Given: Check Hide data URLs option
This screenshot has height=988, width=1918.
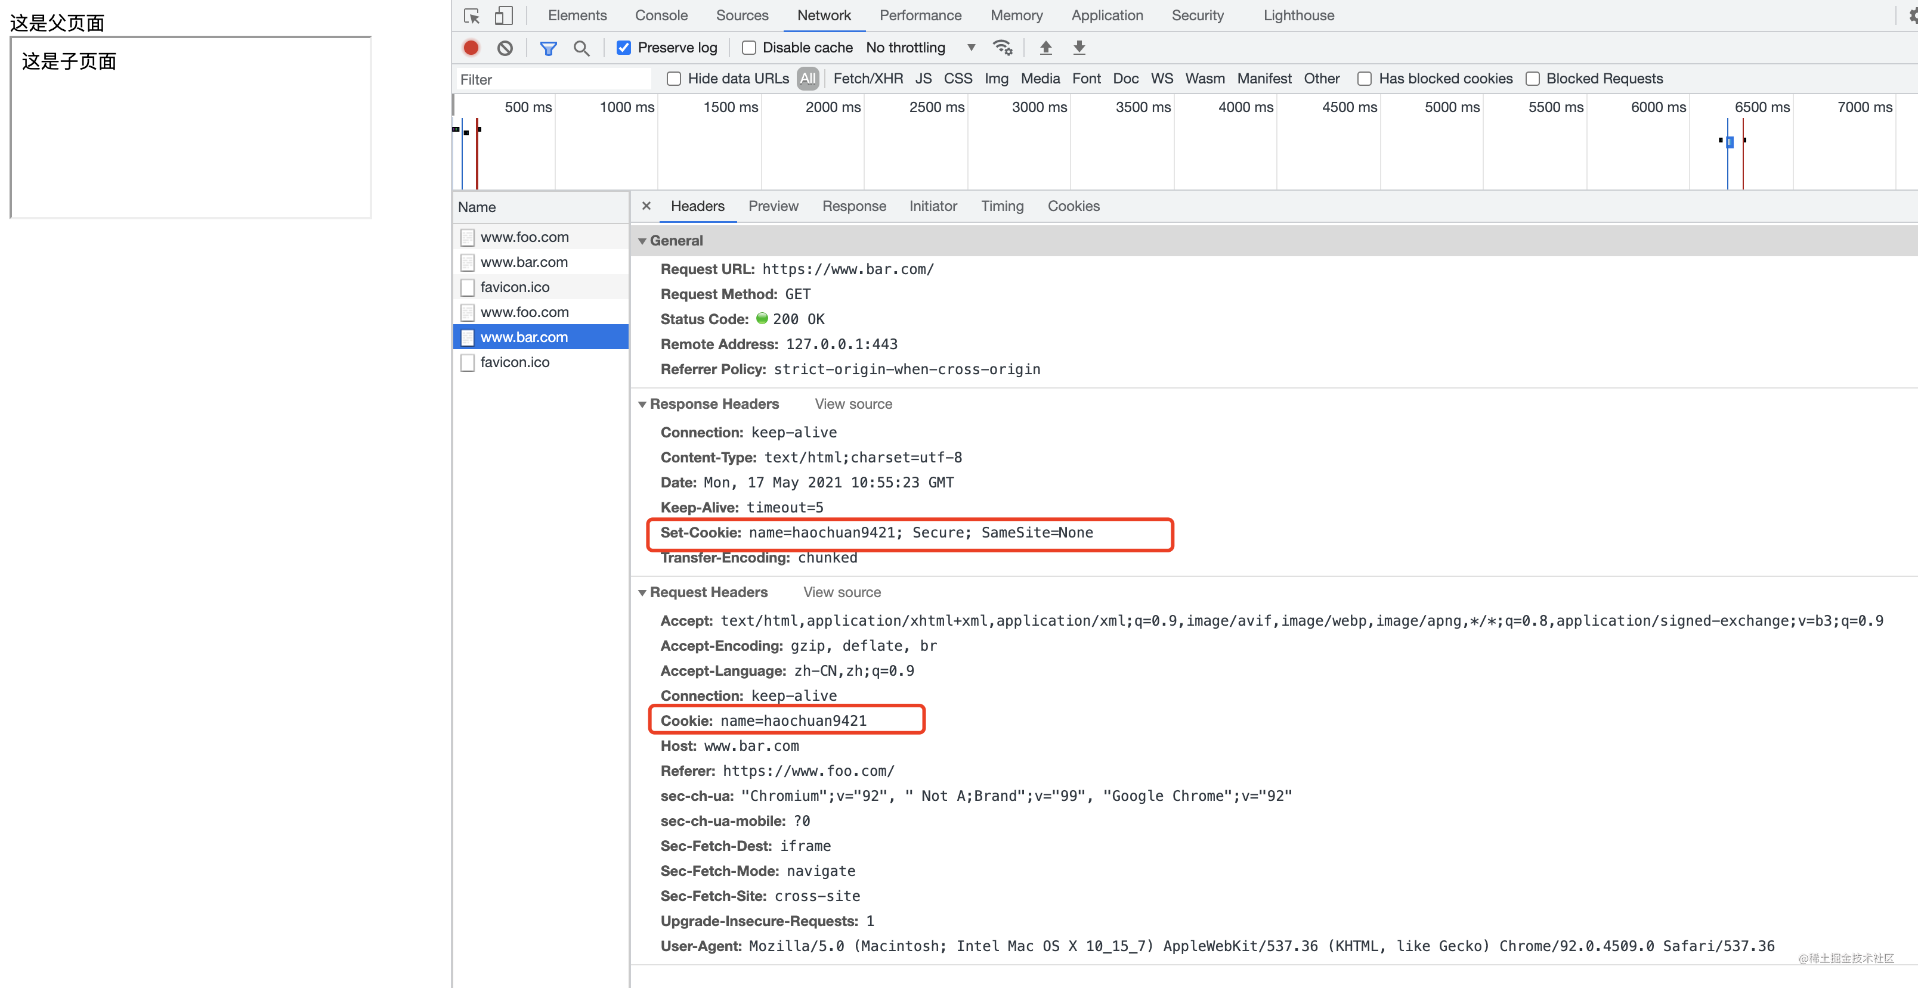Looking at the screenshot, I should (674, 79).
